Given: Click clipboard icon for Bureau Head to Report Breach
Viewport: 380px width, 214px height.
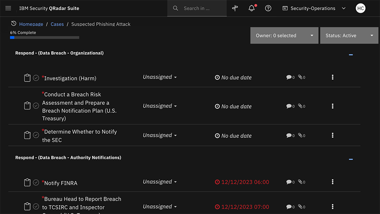Looking at the screenshot, I should point(27,206).
